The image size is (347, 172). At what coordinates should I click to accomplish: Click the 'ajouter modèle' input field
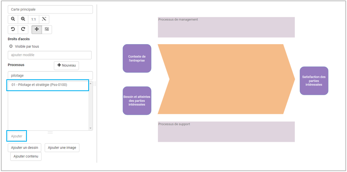pyautogui.click(x=49, y=55)
